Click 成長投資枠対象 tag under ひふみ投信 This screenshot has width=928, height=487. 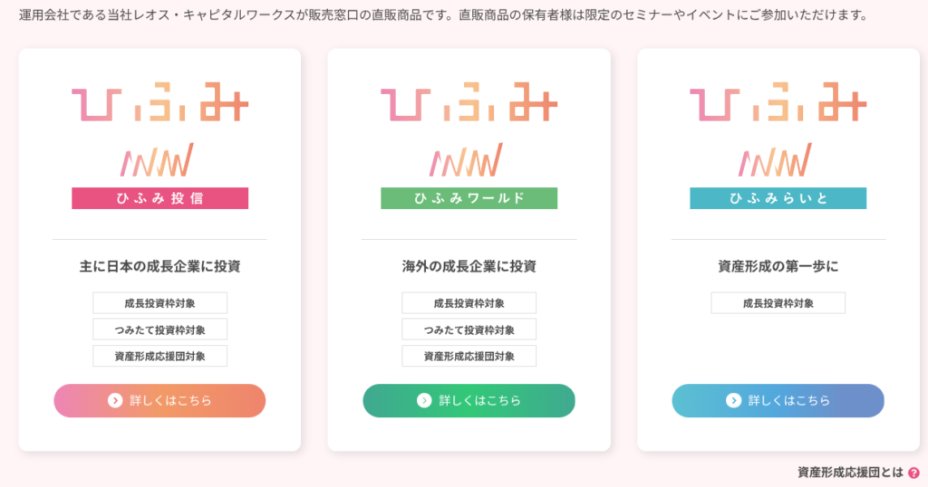[159, 303]
